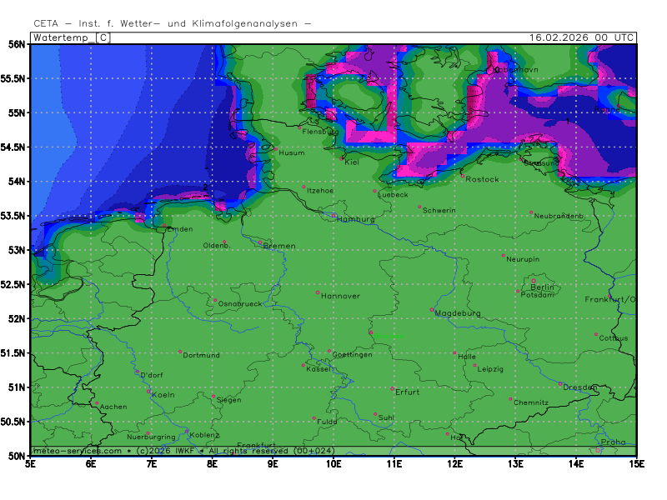The width and height of the screenshot is (667, 500).
Task: Click the 16.02.2026 00 UTC timestamp
Action: pos(582,37)
